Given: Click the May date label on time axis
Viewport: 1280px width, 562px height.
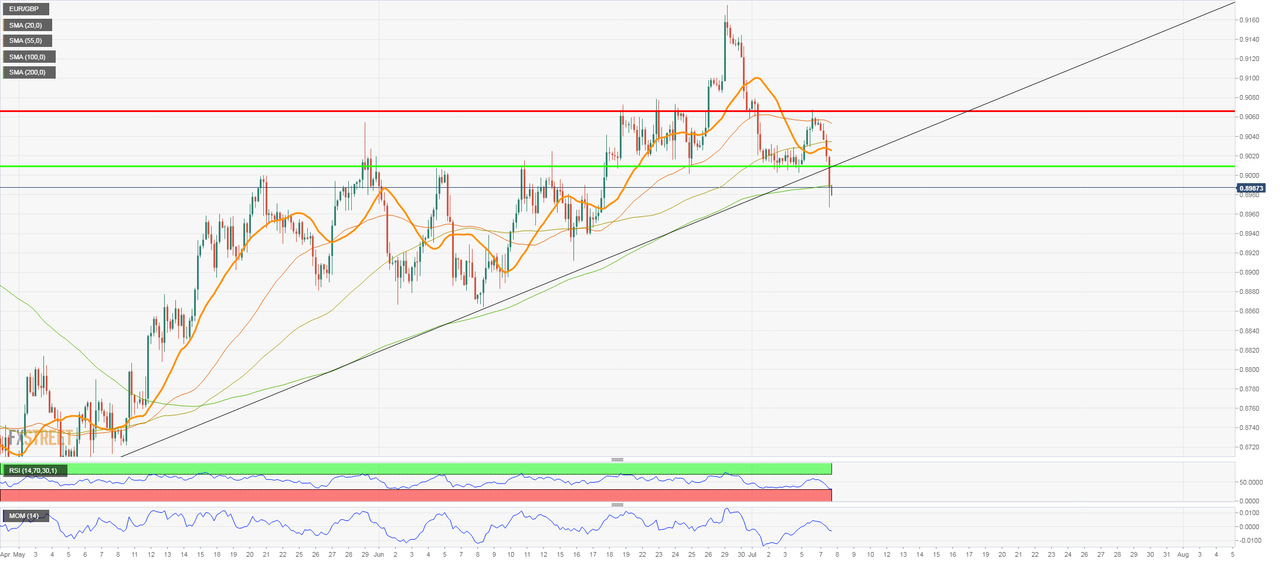Looking at the screenshot, I should tap(19, 554).
